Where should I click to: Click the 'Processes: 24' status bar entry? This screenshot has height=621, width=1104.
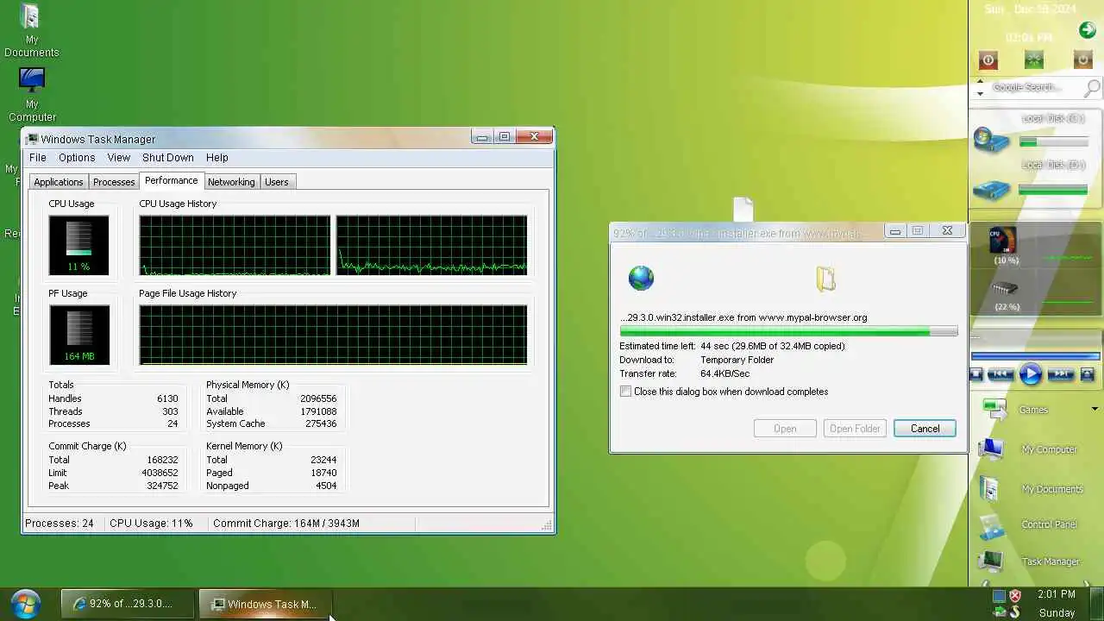pos(60,524)
